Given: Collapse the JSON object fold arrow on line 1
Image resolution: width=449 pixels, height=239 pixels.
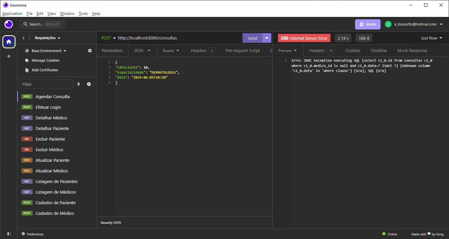Looking at the screenshot, I should [113, 62].
